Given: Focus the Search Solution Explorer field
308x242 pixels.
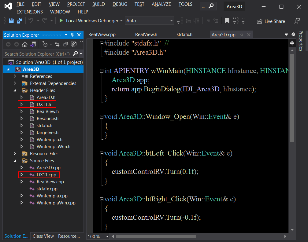Looking at the screenshot, I should tap(37, 54).
